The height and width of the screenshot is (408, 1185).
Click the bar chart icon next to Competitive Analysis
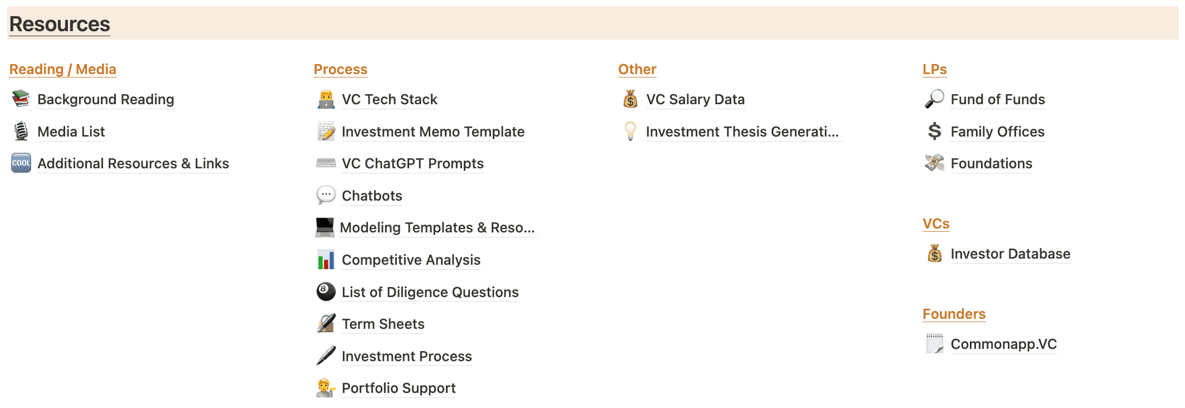(324, 260)
